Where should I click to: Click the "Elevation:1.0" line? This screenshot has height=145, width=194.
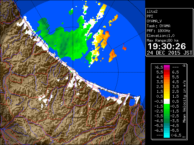161,36
